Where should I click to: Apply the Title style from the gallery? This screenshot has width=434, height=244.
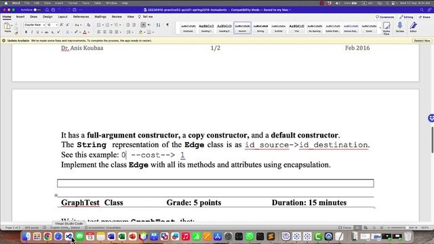point(296,28)
